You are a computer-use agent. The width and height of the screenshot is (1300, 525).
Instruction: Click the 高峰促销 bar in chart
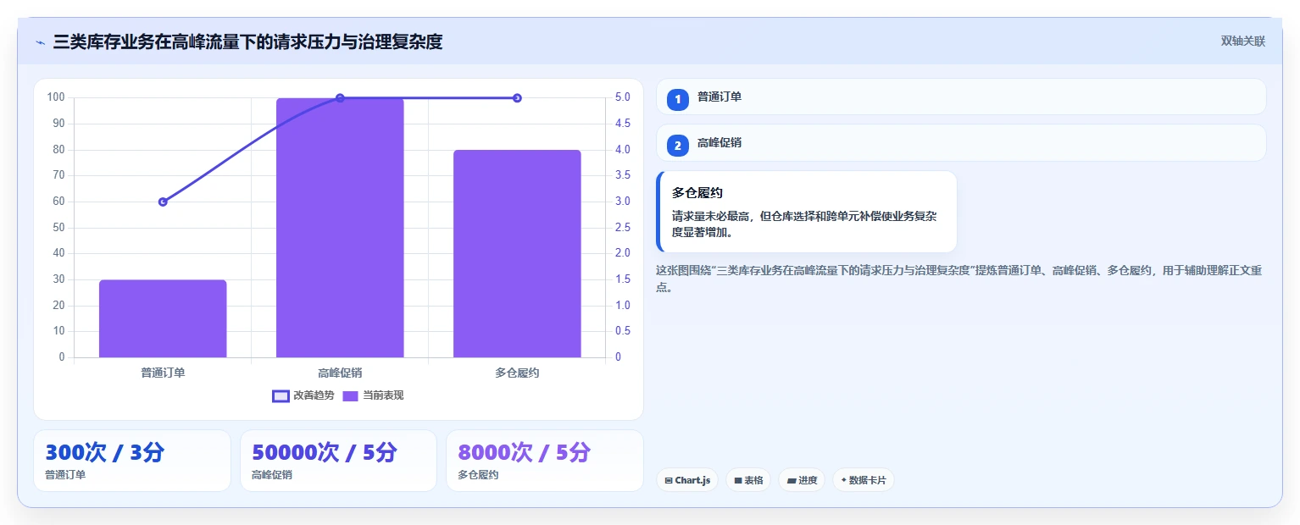coord(340,228)
